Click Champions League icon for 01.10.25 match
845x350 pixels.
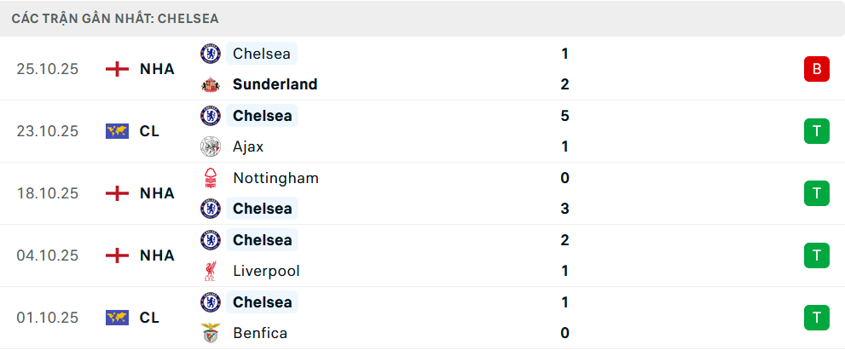tap(117, 318)
